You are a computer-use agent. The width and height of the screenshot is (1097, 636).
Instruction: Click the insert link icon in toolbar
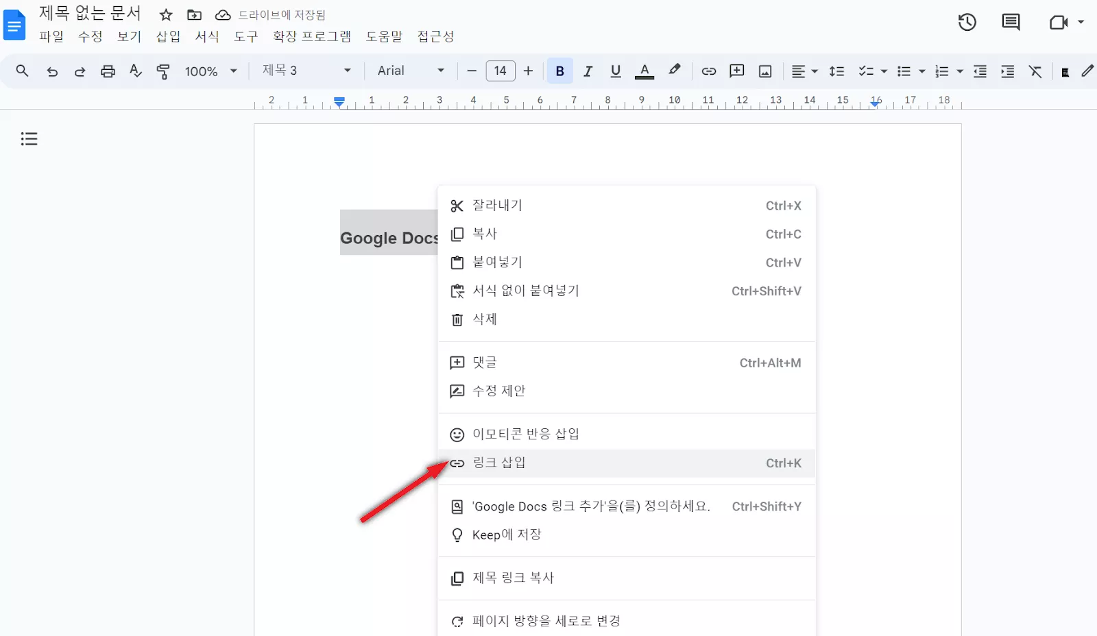click(x=709, y=71)
